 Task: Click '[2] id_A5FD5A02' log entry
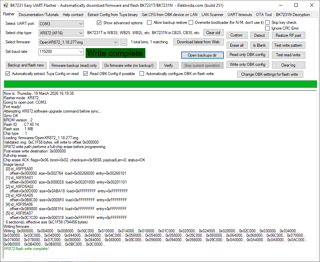click(x=19, y=187)
